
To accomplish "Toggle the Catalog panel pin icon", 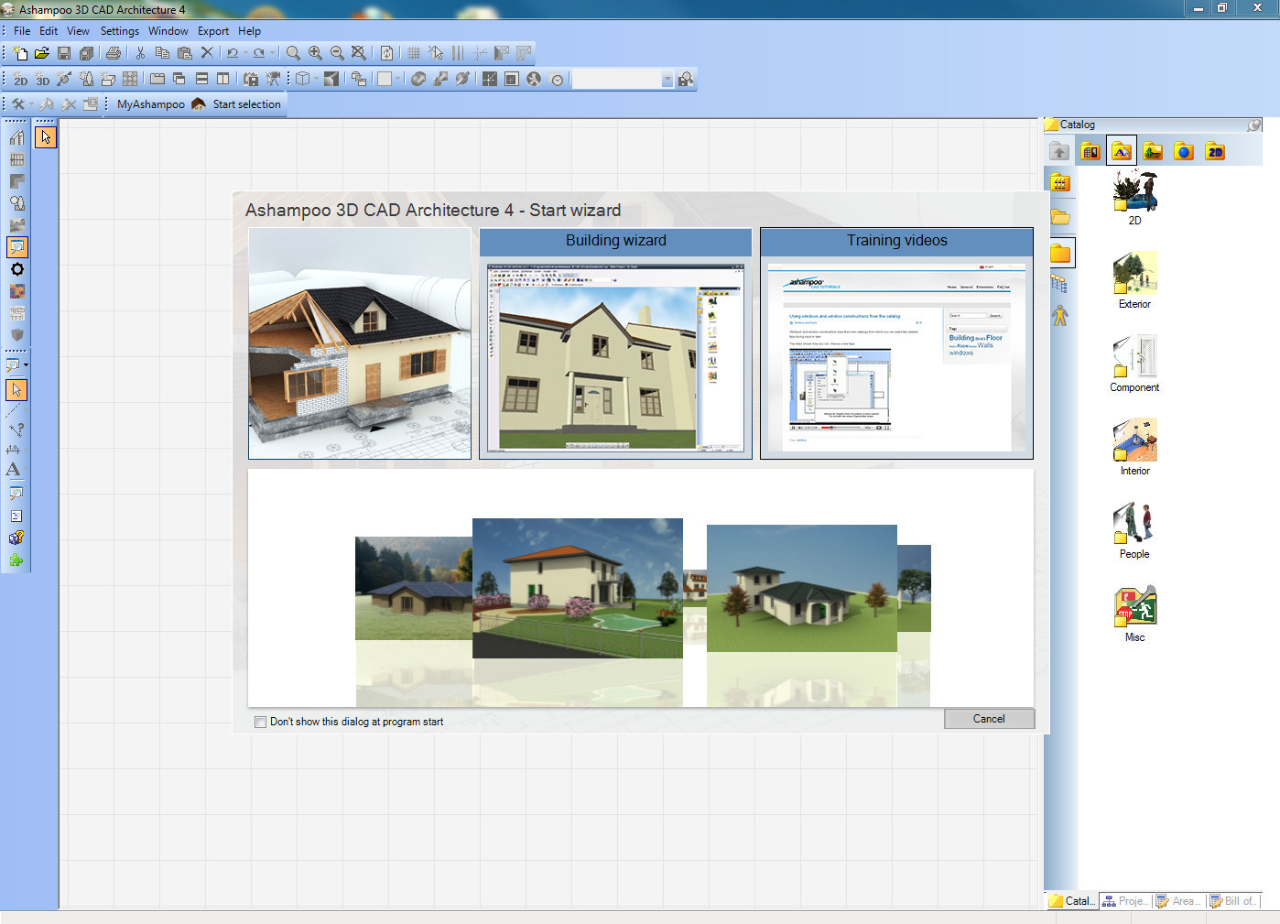I will (x=1253, y=125).
